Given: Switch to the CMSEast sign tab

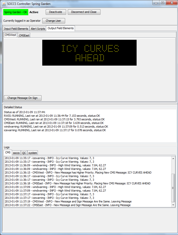Looking at the screenshot, I should pyautogui.click(x=24, y=35).
